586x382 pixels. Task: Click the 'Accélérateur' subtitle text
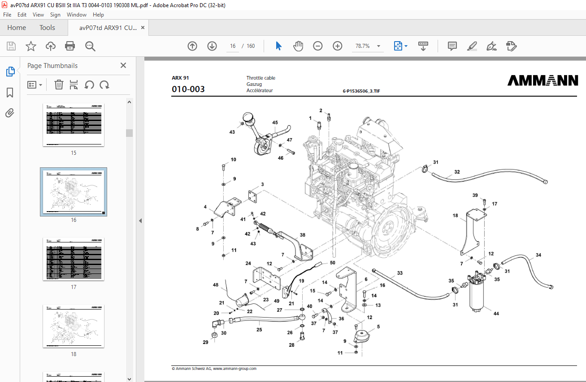260,90
